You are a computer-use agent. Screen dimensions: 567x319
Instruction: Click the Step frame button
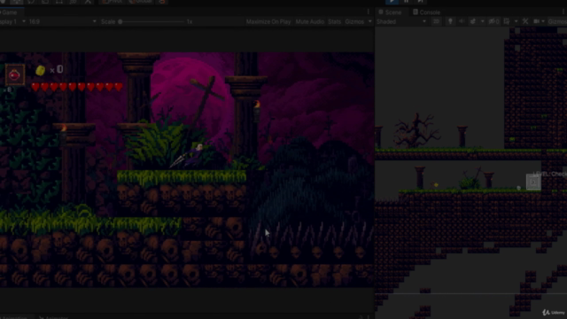(420, 2)
